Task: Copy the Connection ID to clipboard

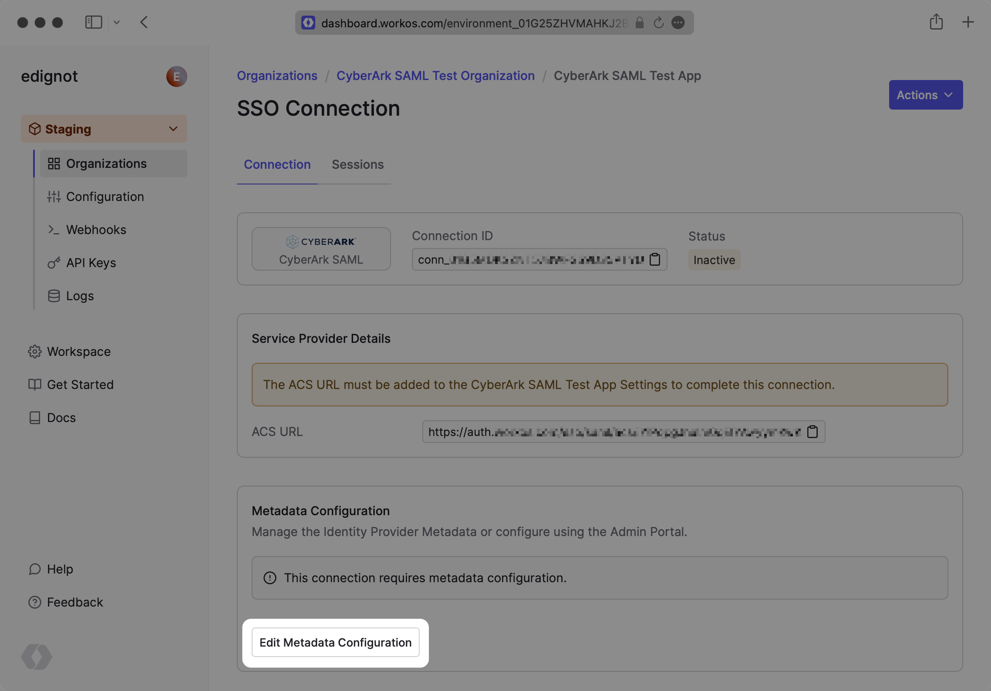Action: (655, 260)
